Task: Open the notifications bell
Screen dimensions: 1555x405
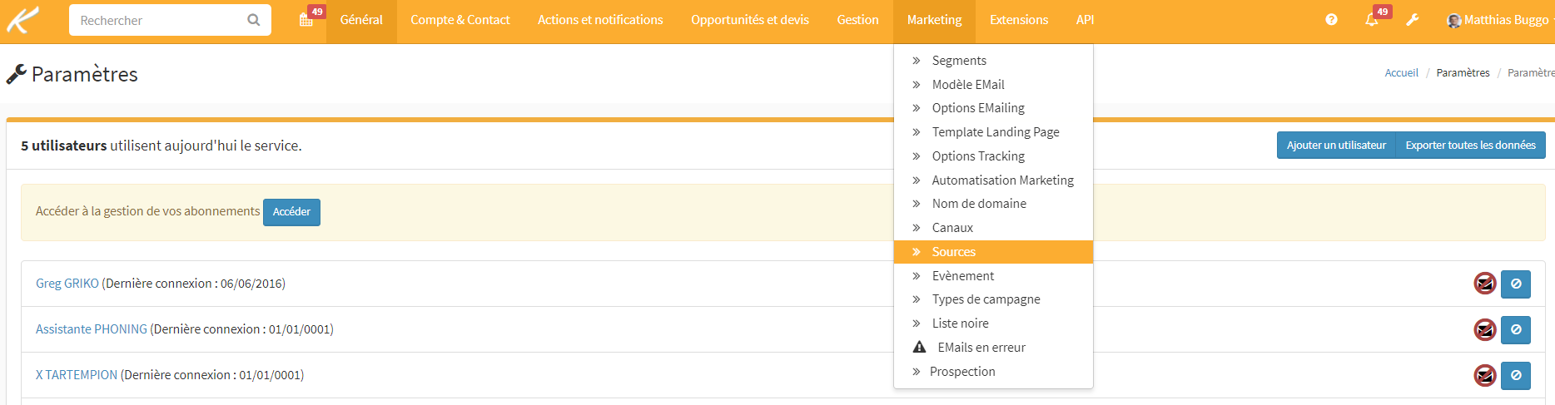Action: pos(1371,20)
